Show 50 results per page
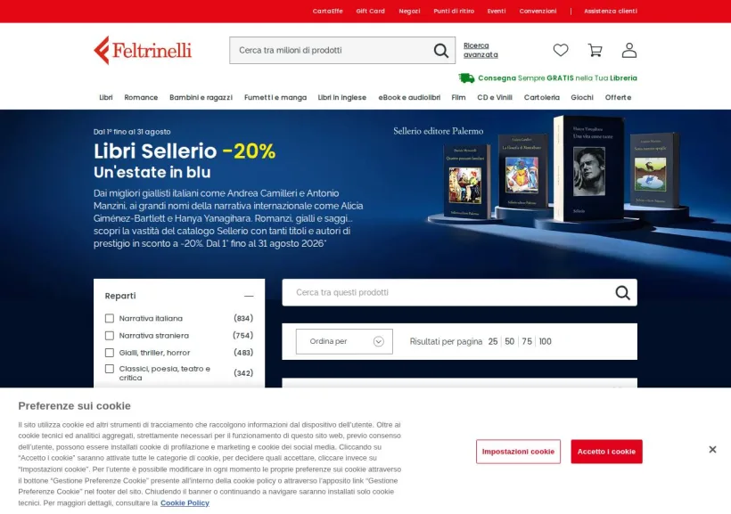The width and height of the screenshot is (731, 514). click(510, 341)
